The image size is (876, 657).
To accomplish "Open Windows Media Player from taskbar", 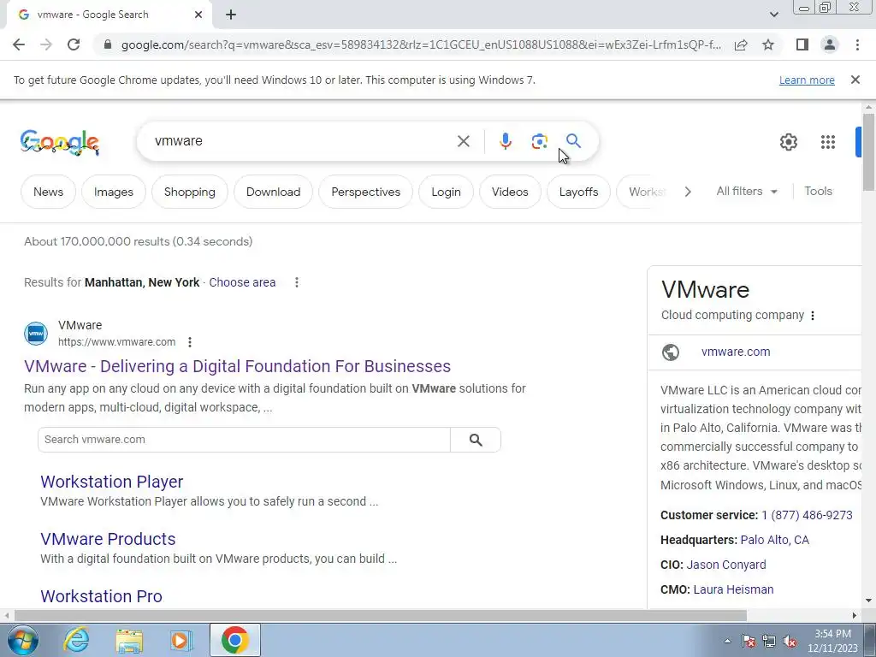I will [x=181, y=640].
